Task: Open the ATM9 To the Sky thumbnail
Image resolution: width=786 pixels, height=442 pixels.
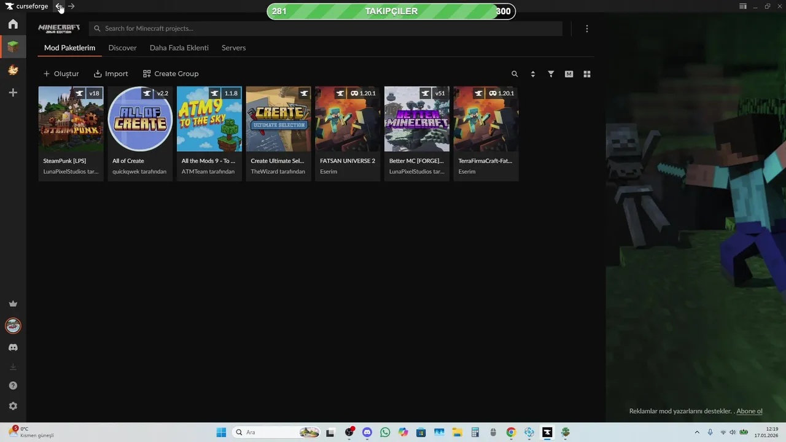Action: (x=209, y=119)
